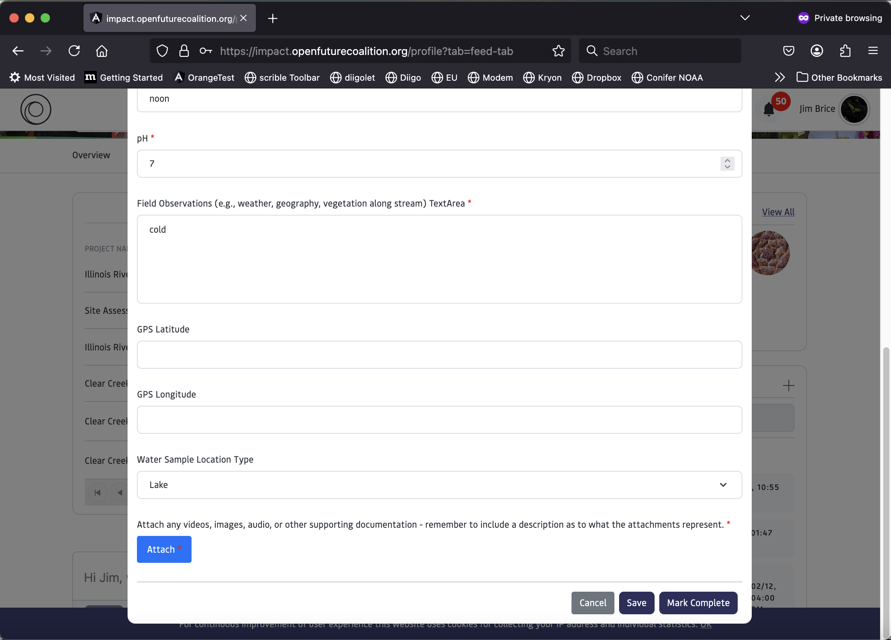Open the list all tabs dropdown

pyautogui.click(x=745, y=18)
